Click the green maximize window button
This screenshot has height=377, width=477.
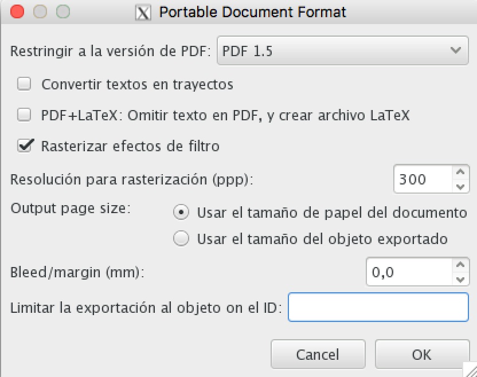point(62,11)
